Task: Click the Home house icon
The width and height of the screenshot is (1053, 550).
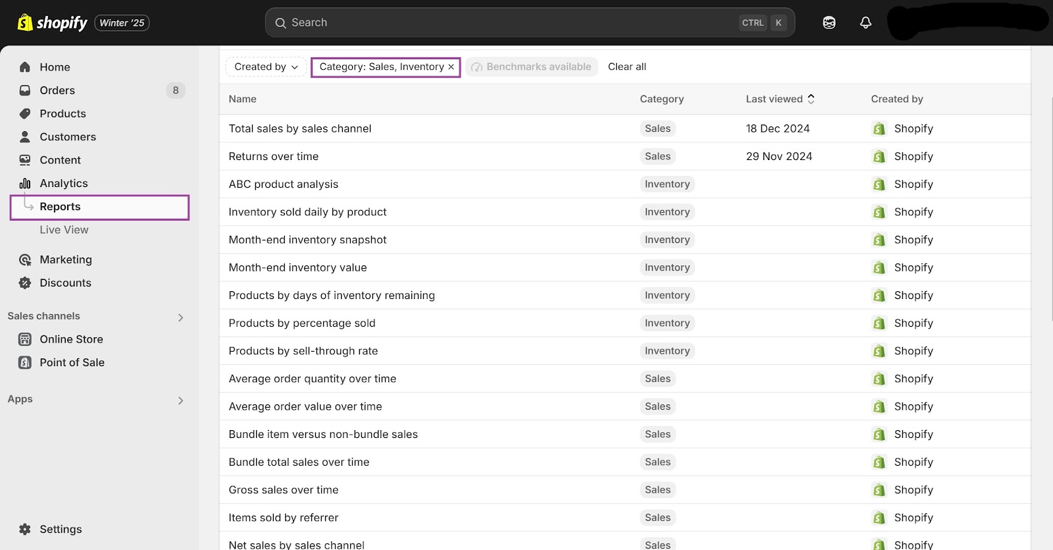Action: tap(25, 67)
